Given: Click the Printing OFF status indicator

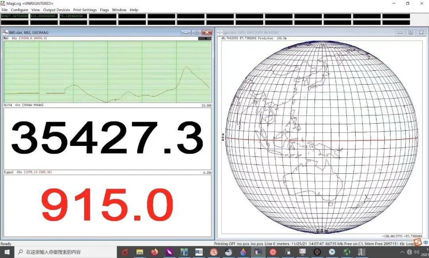Looking at the screenshot, I should point(225,244).
